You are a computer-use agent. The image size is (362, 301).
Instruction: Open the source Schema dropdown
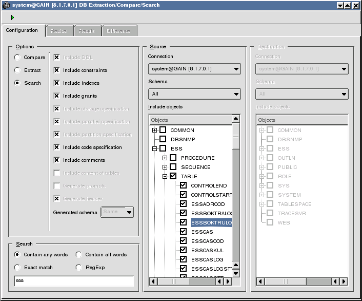pos(194,94)
